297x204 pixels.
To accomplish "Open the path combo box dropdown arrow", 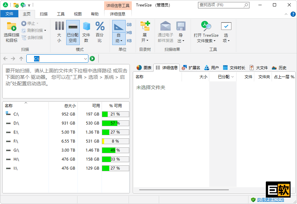I will (x=85, y=59).
